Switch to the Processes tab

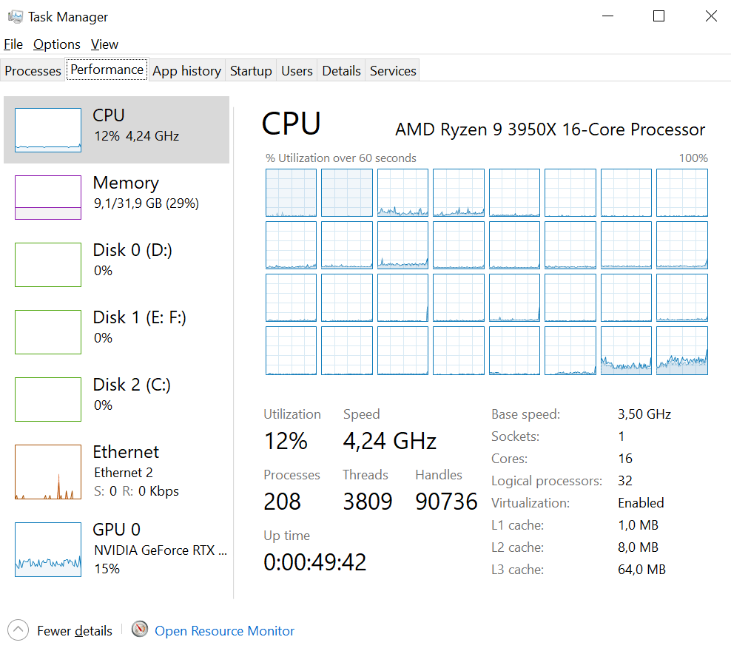(33, 71)
